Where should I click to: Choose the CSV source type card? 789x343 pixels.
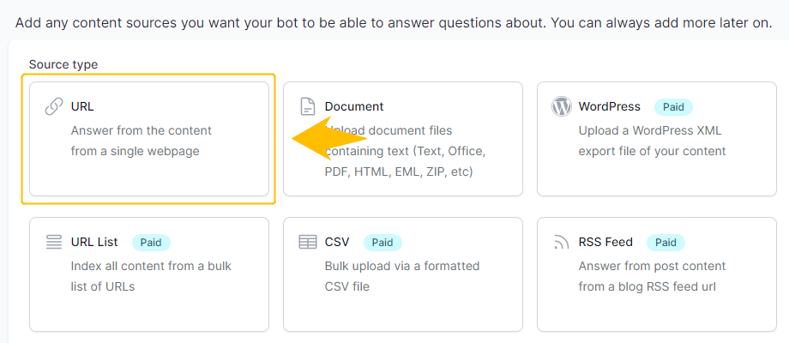tap(403, 274)
